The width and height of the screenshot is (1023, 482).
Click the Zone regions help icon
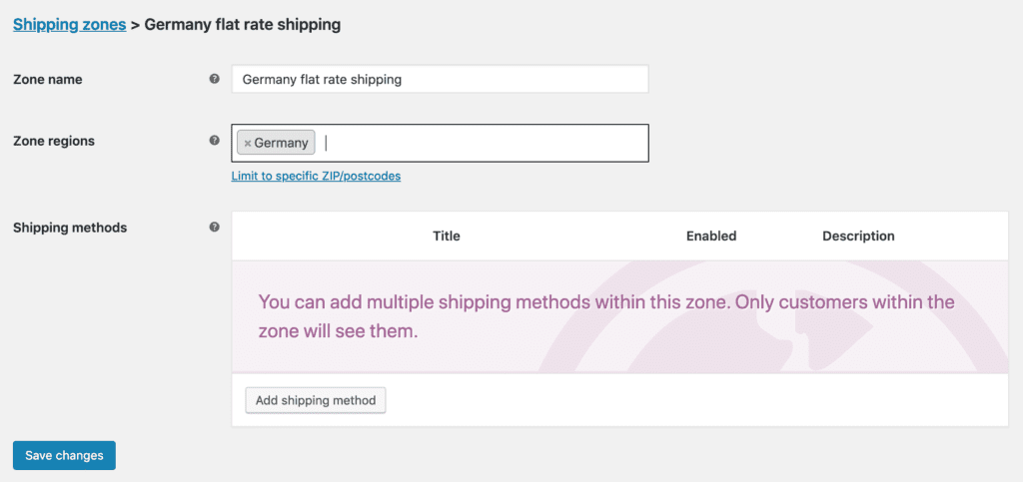tap(214, 140)
